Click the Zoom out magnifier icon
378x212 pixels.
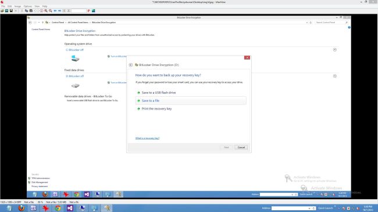pos(51,11)
